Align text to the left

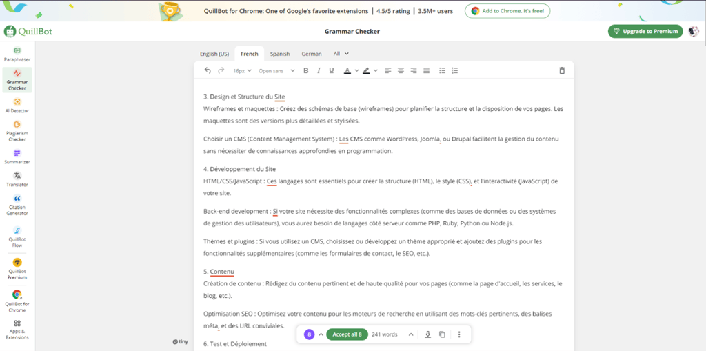click(387, 71)
